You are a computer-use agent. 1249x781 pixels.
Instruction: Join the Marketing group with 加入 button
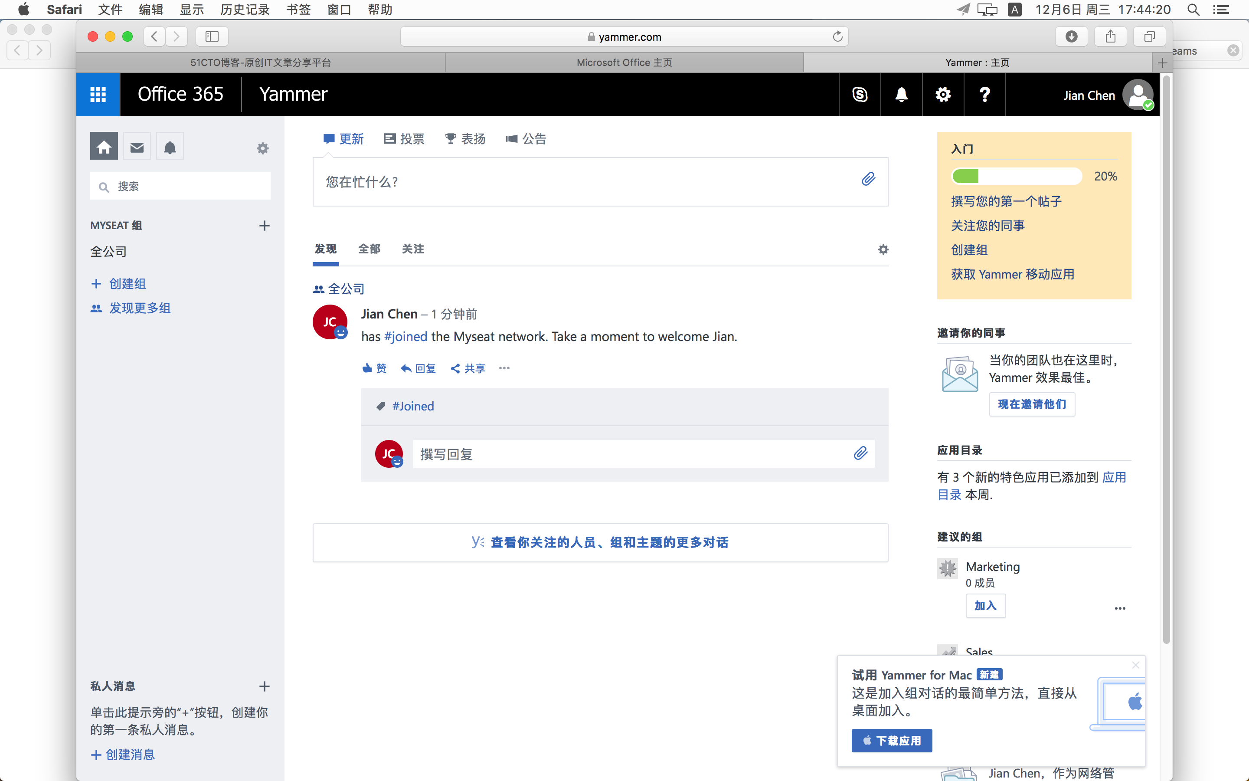click(x=985, y=605)
